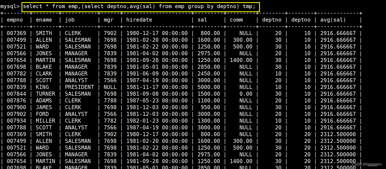Screen dimensions: 386x169
Task: Select the comm column header
Action: click(x=236, y=20)
